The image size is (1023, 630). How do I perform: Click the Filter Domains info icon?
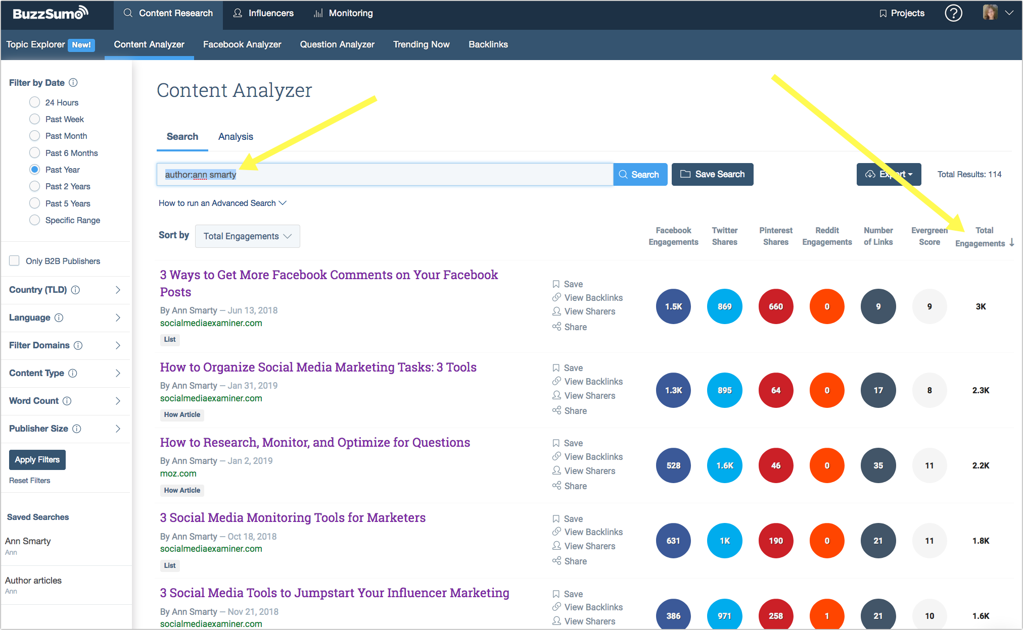coord(78,345)
